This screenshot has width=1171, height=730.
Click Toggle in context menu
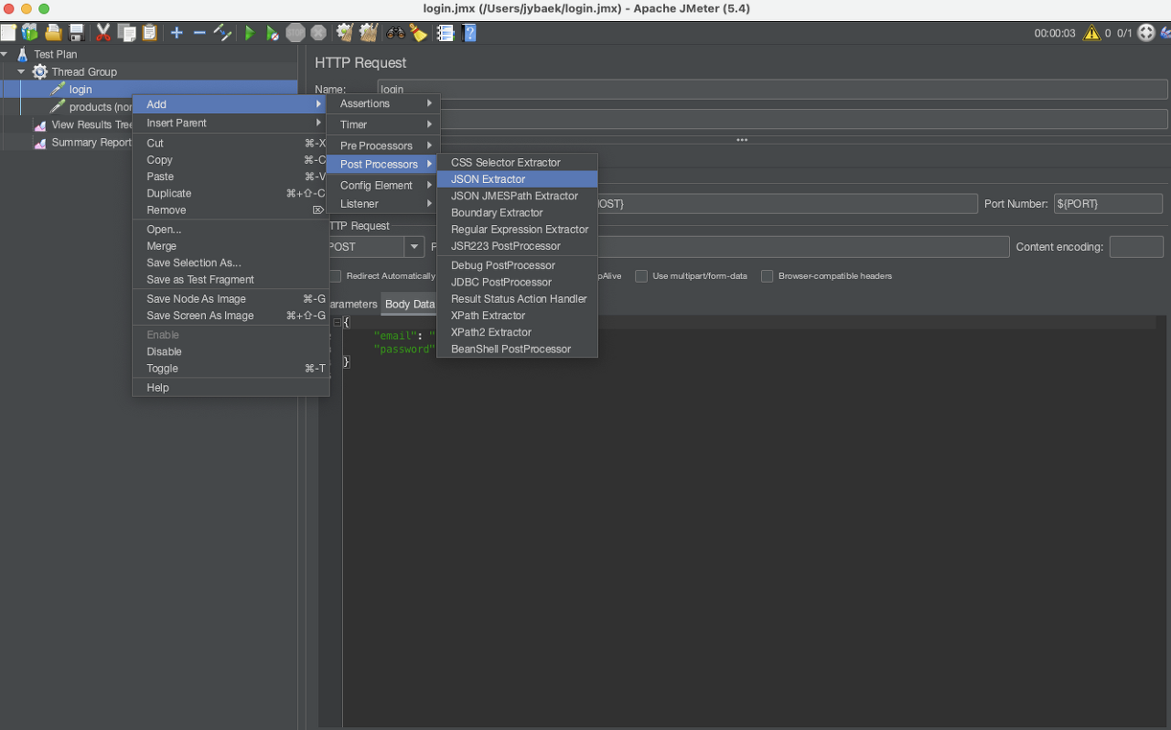click(231, 368)
